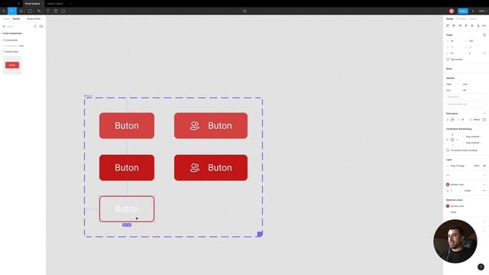Collapse the Components group in assets
Viewport: 489px width, 275px height.
click(x=11, y=40)
